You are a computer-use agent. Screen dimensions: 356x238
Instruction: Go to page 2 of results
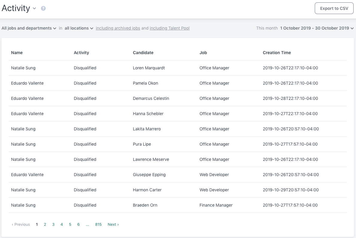point(45,224)
